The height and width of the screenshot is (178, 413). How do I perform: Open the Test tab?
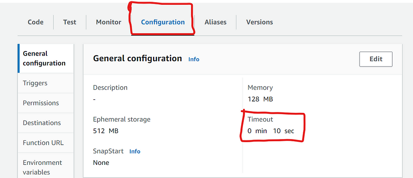[69, 22]
